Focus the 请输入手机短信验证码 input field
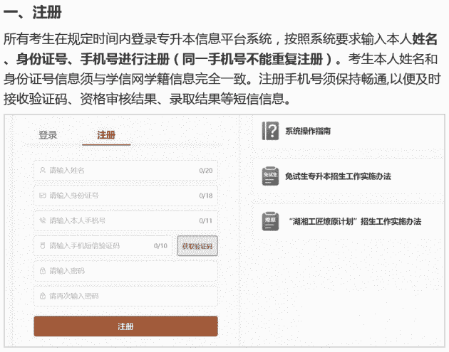 pos(100,246)
